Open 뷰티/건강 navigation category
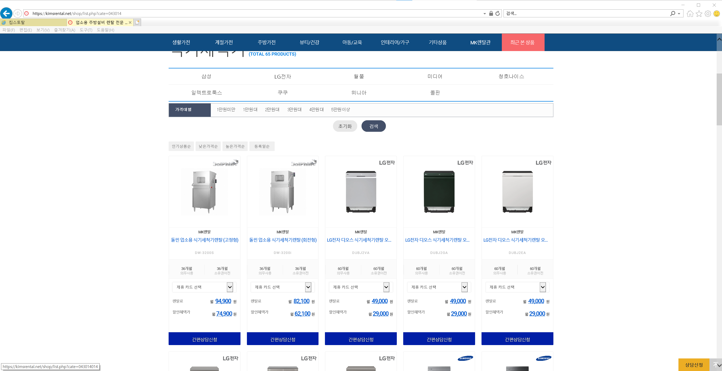 click(x=309, y=42)
